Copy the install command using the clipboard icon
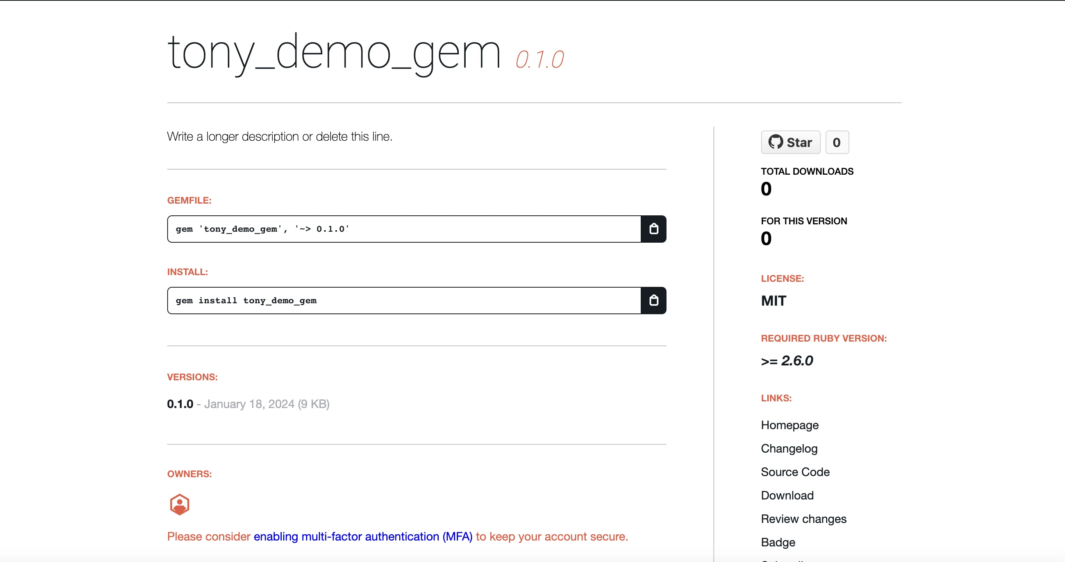Viewport: 1065px width, 562px height. pos(654,300)
